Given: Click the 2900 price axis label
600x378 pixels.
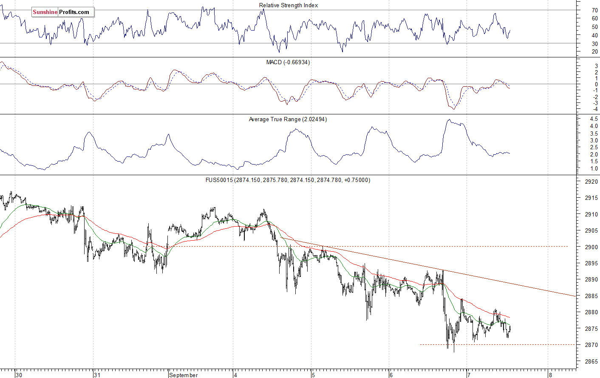Looking at the screenshot, I should coord(592,247).
